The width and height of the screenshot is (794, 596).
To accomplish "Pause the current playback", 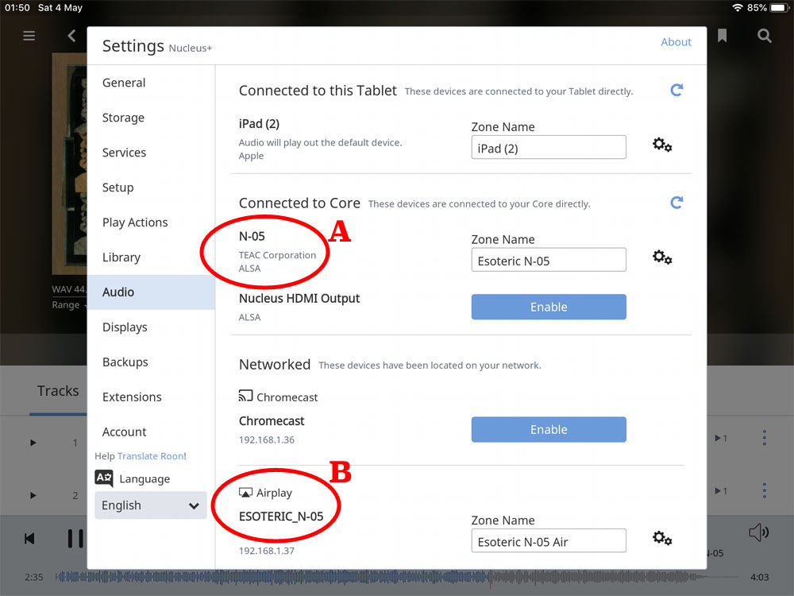I will tap(75, 539).
